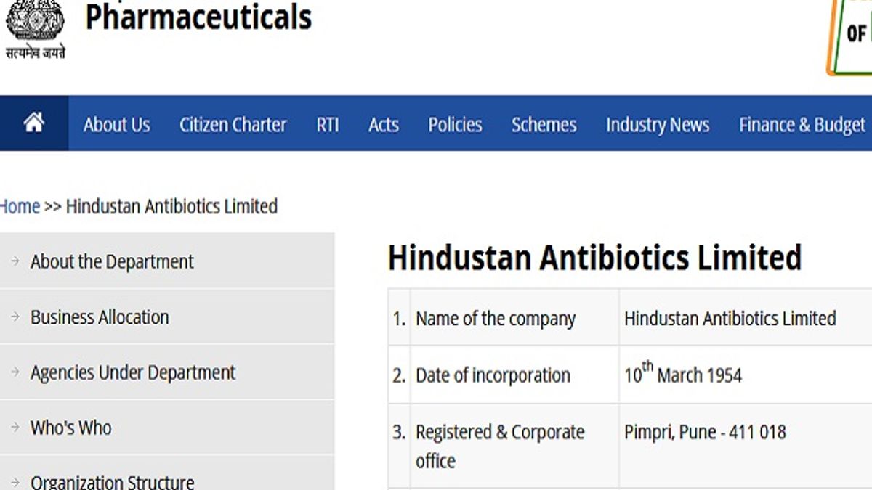This screenshot has height=490, width=872.
Task: Click the national emblem logo
Action: point(35,28)
